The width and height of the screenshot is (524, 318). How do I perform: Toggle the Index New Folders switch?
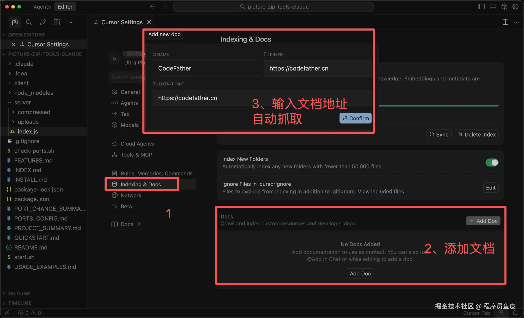492,162
